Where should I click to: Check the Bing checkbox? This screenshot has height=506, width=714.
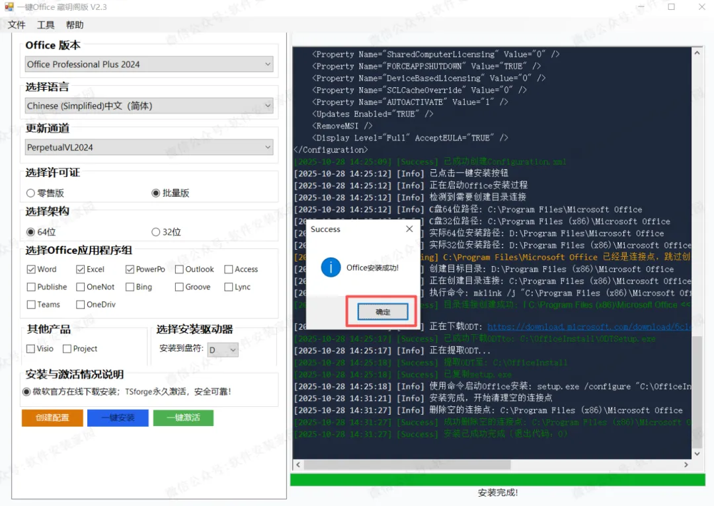click(130, 287)
